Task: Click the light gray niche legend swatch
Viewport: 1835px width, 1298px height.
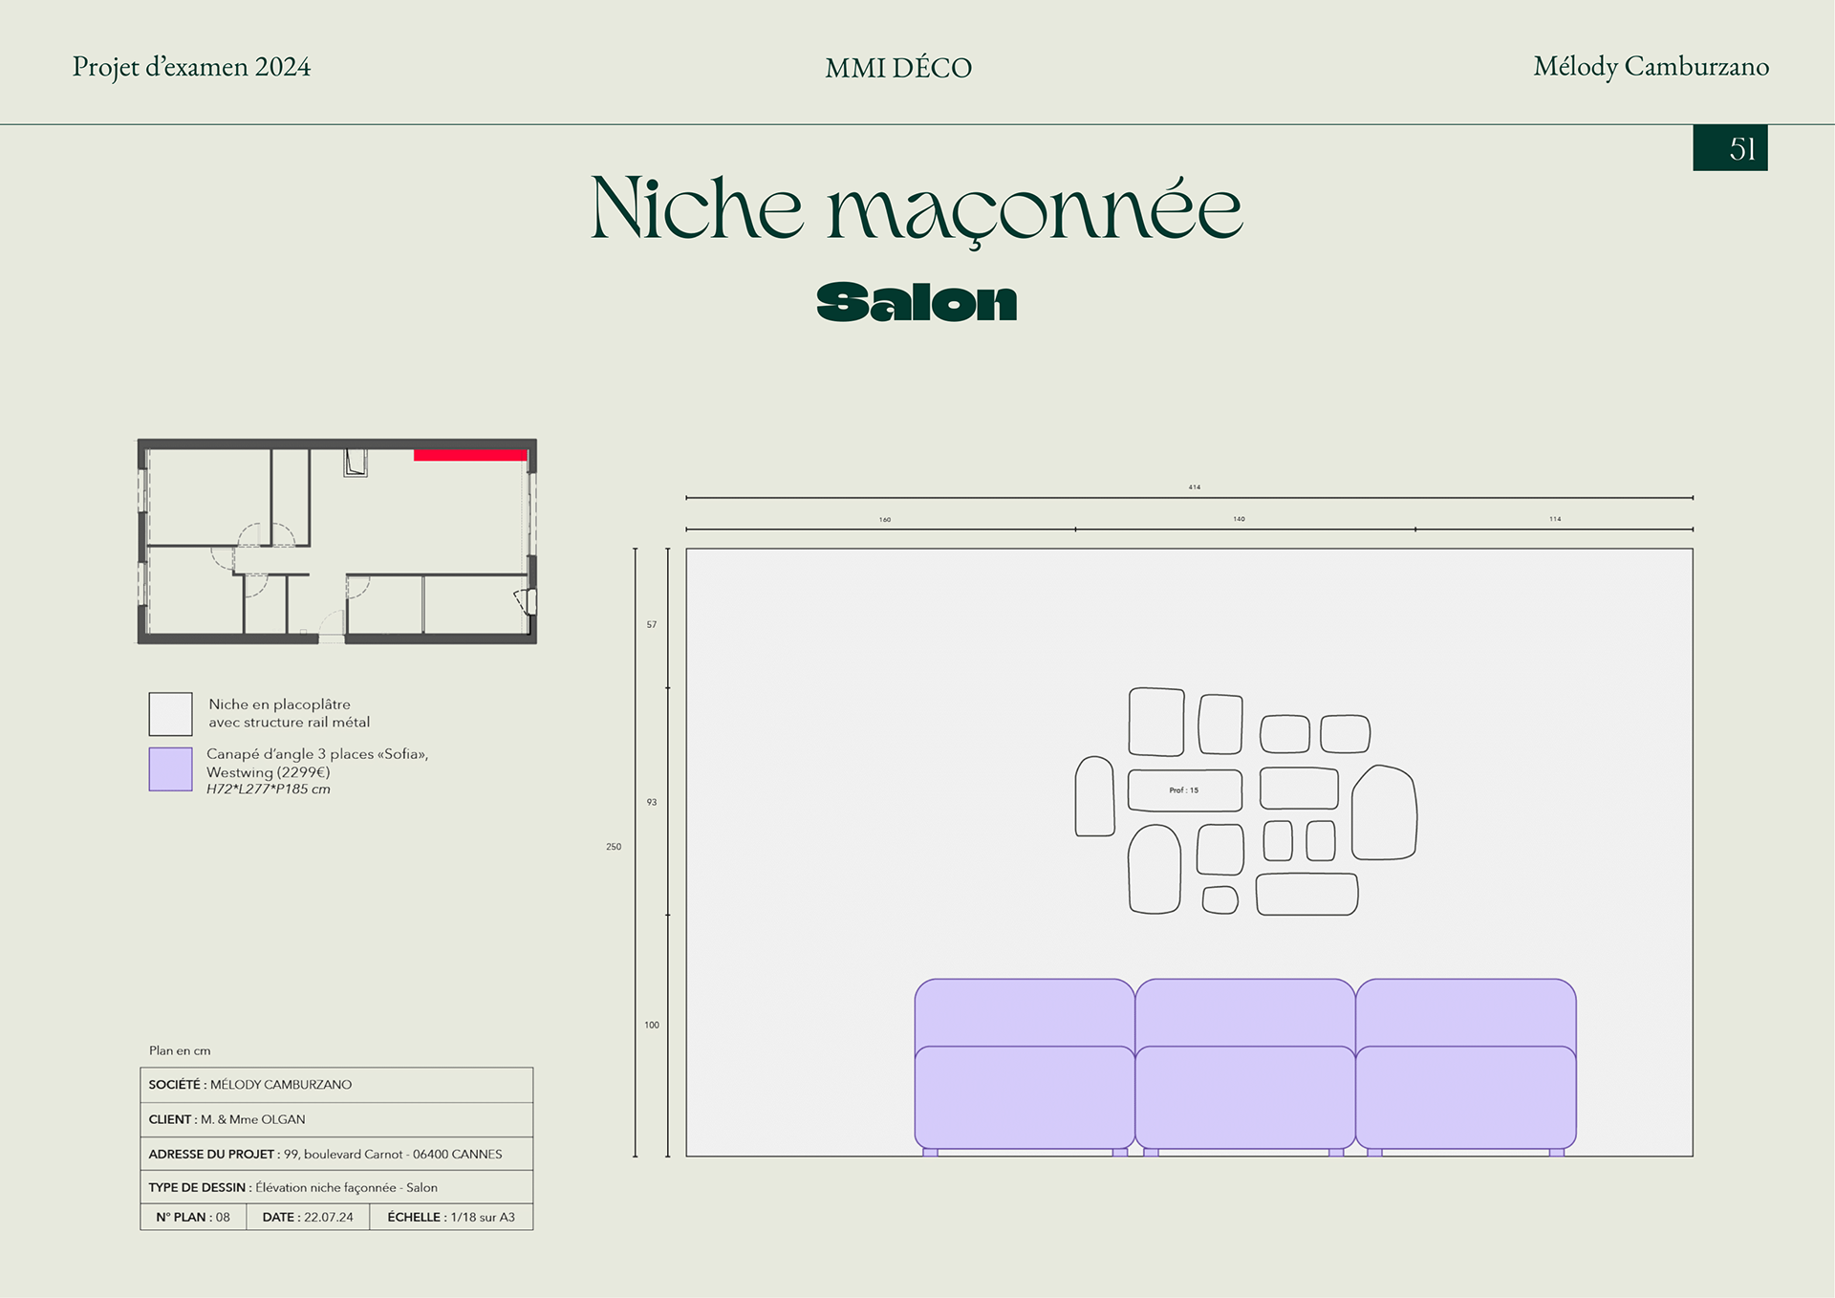Action: coord(170,714)
